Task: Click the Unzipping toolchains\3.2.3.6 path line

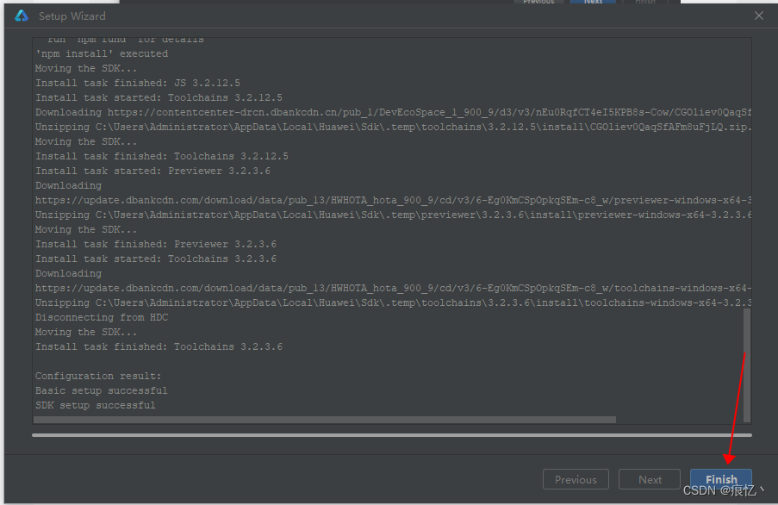Action: pyautogui.click(x=393, y=302)
